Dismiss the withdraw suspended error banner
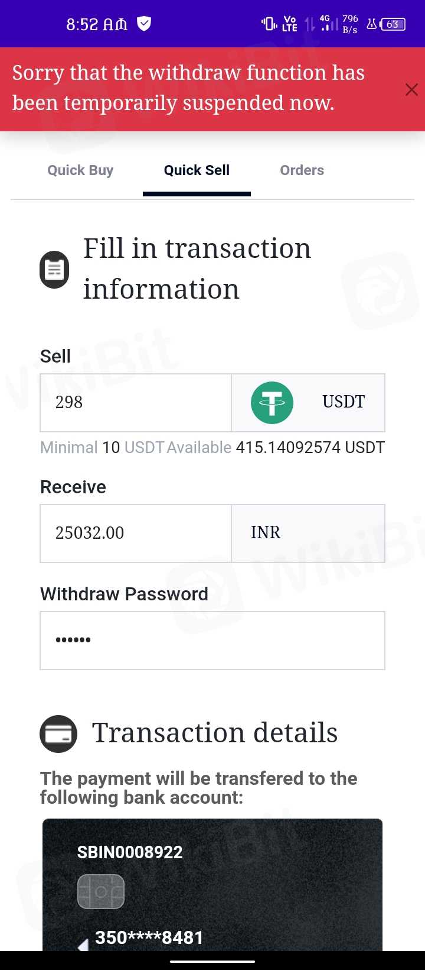The width and height of the screenshot is (425, 970). pyautogui.click(x=411, y=89)
